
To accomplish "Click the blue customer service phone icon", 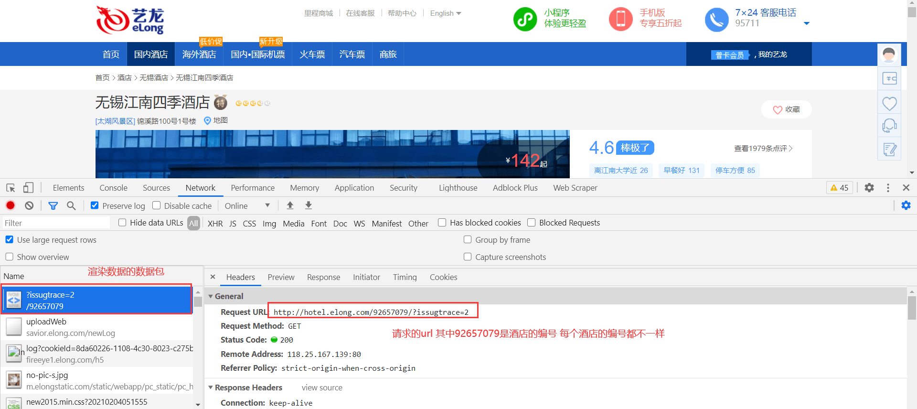I will [717, 20].
